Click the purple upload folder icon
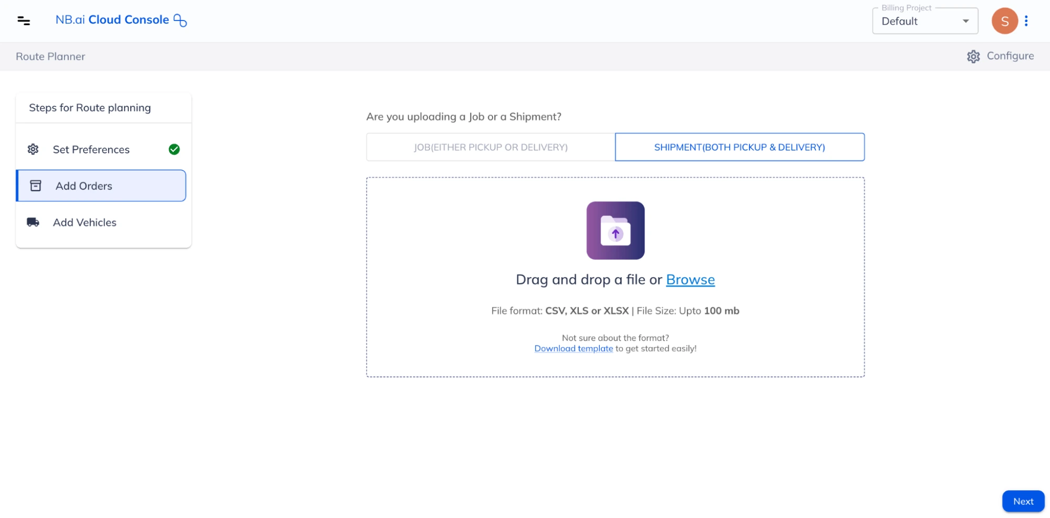 click(615, 231)
